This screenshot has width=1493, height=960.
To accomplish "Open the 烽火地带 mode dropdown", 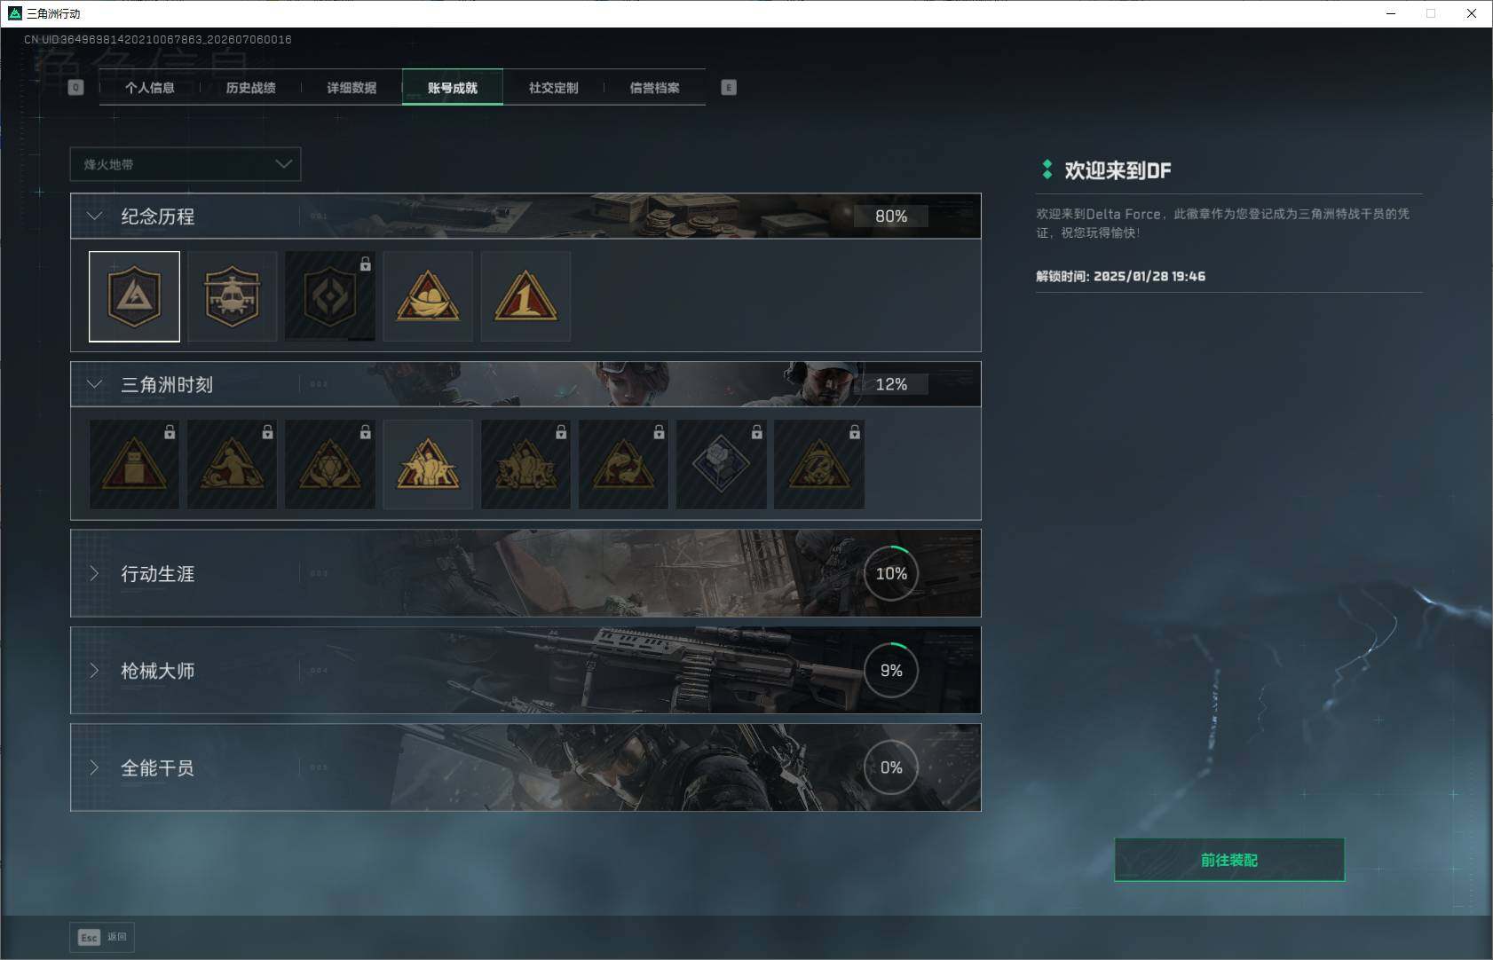I will [x=186, y=164].
